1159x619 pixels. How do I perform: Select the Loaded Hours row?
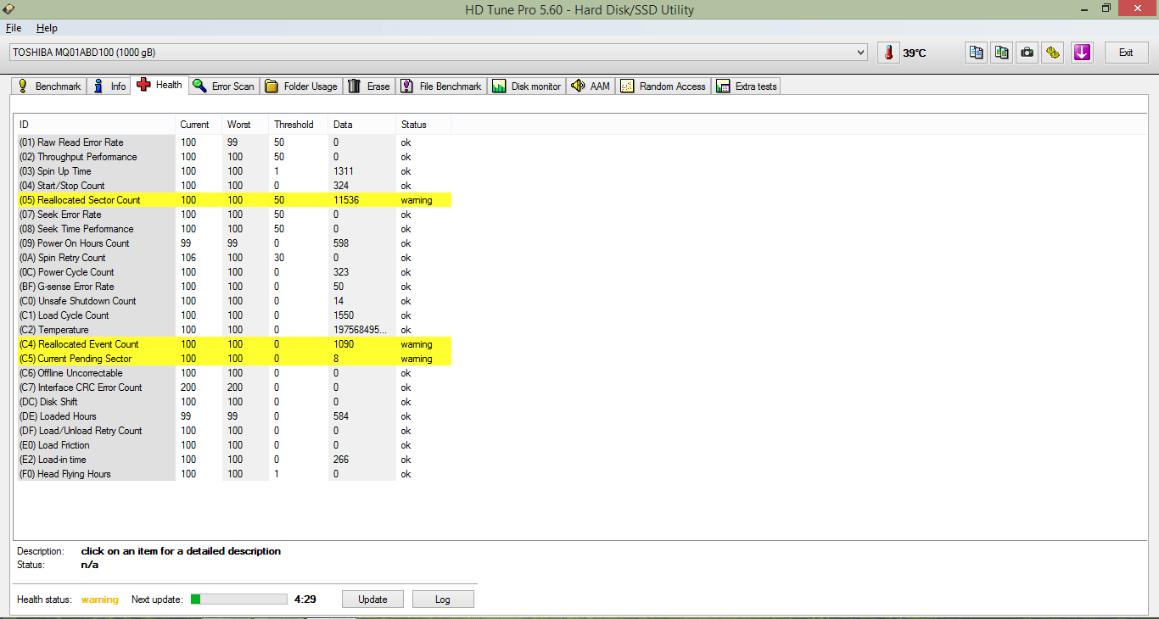234,416
